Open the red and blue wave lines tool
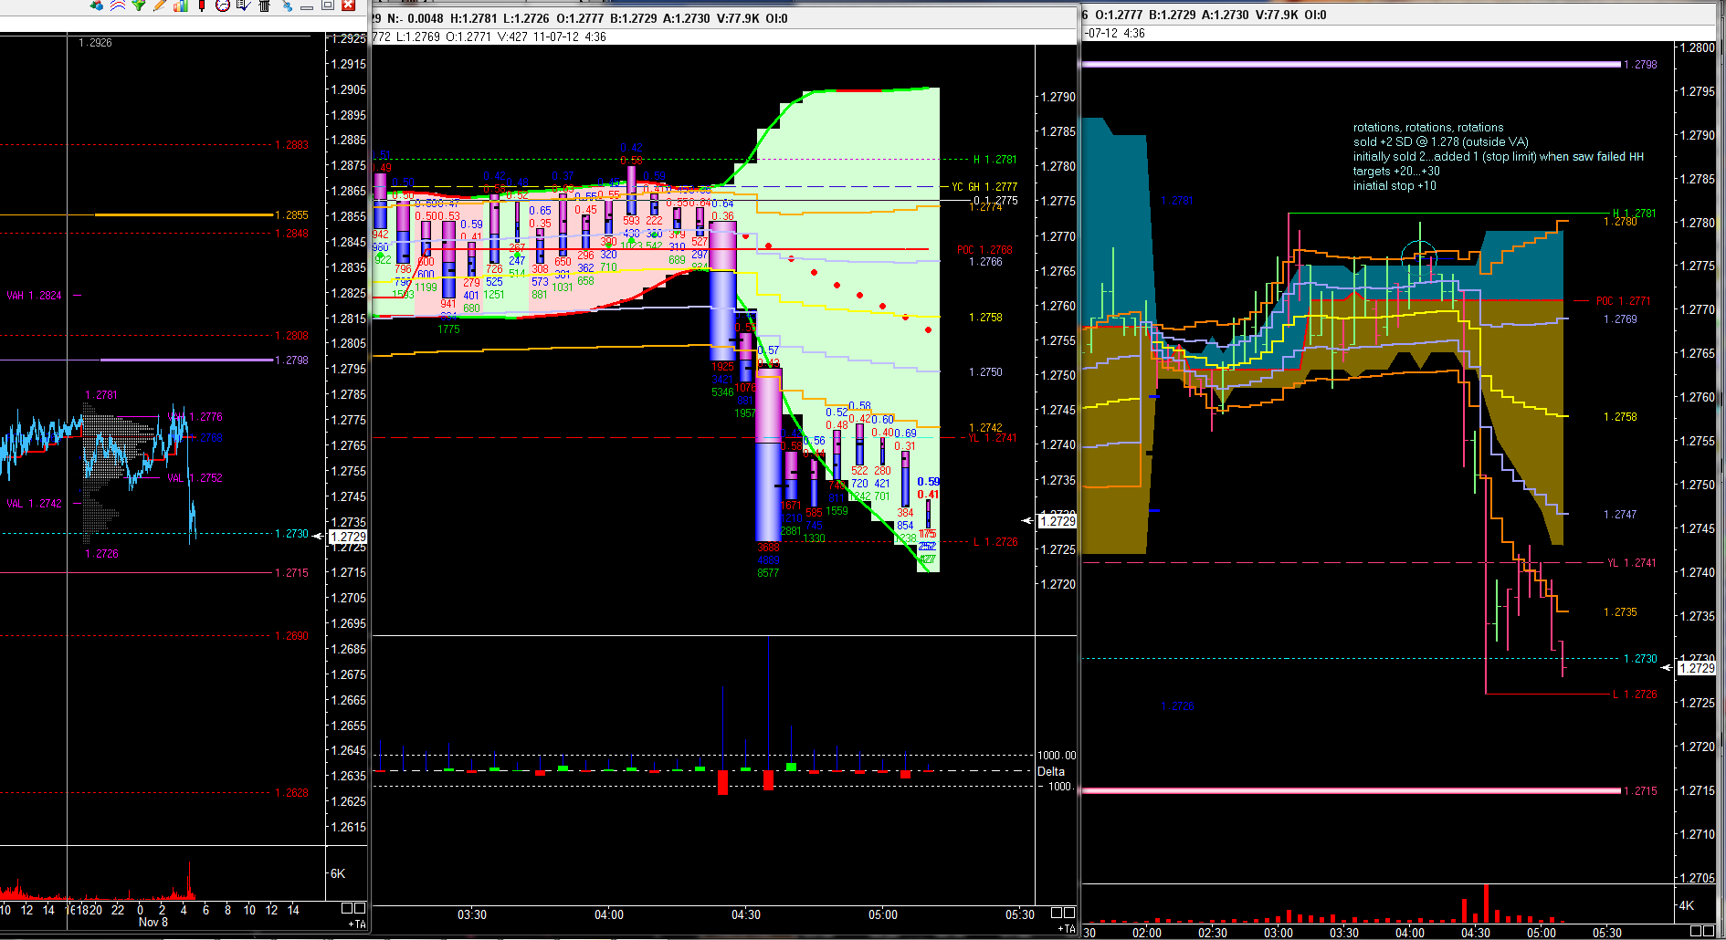The width and height of the screenshot is (1726, 940). click(x=118, y=5)
